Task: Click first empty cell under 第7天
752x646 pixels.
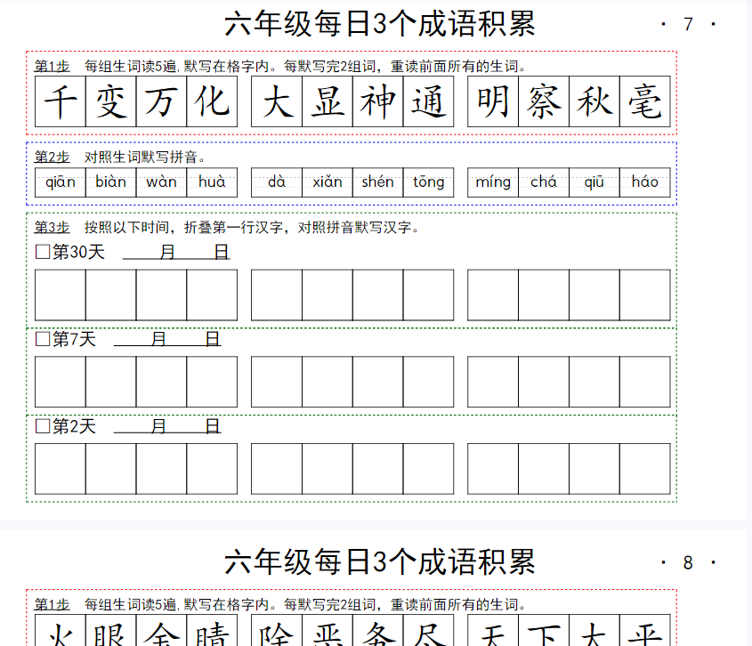Action: [x=61, y=382]
